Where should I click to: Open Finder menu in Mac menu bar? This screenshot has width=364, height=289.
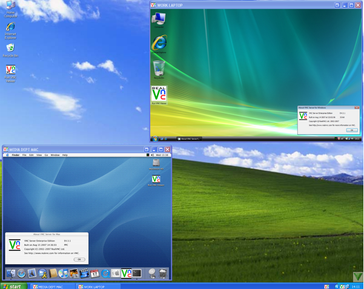(16, 155)
